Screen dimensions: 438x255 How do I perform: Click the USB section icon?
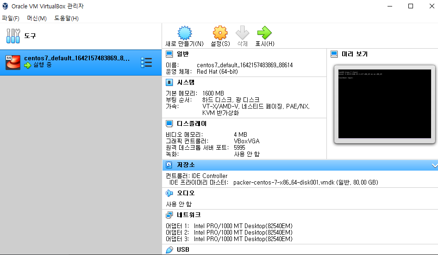coord(169,250)
